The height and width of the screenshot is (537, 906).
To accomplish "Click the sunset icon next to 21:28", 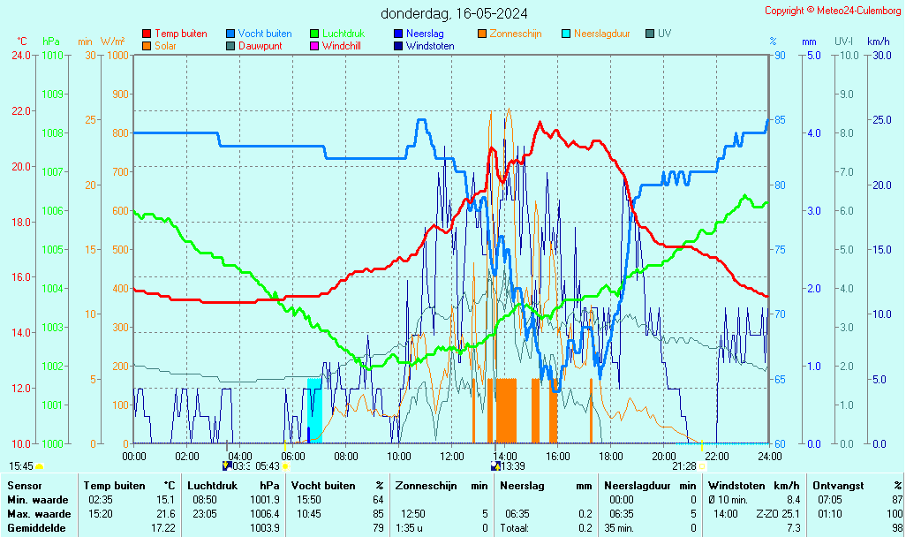I will [x=702, y=466].
